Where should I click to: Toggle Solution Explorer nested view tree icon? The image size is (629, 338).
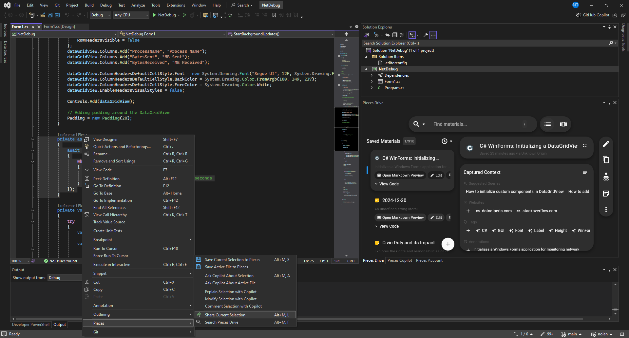tap(412, 35)
